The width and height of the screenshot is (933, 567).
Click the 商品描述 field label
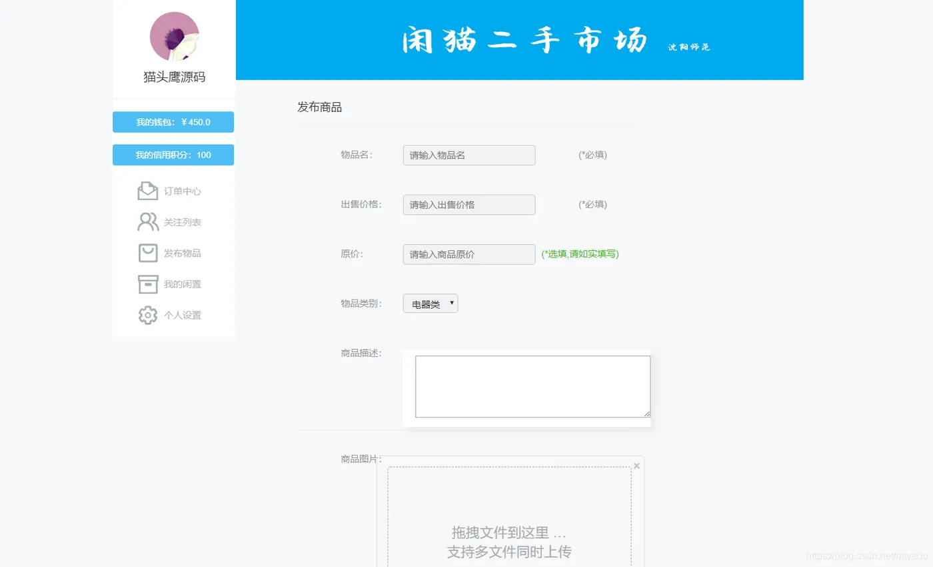tap(361, 353)
